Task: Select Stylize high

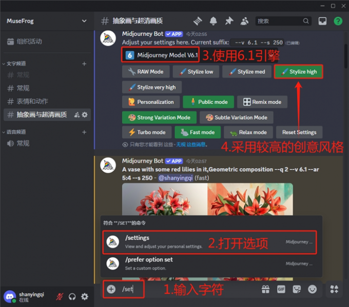Action: pos(299,72)
